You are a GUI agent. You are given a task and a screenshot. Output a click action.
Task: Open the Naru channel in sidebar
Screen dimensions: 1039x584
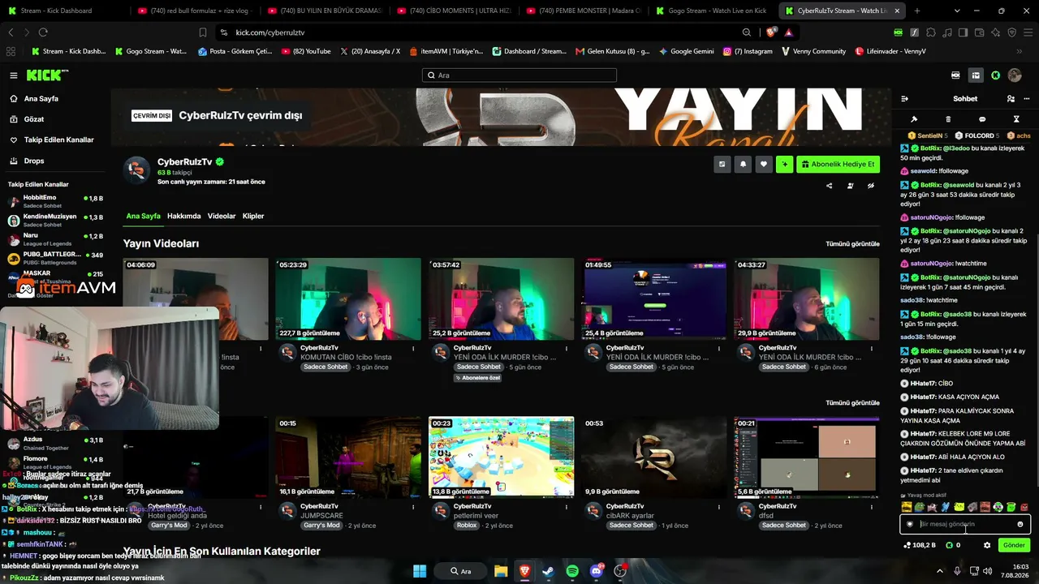[x=55, y=239]
